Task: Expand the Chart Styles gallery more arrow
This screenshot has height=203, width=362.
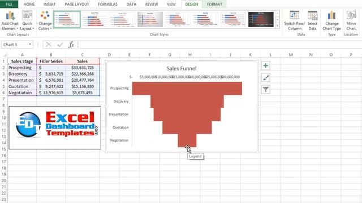Action: coord(278,26)
